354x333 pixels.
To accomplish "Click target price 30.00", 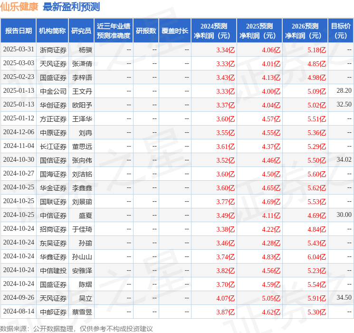I will tap(344, 215).
